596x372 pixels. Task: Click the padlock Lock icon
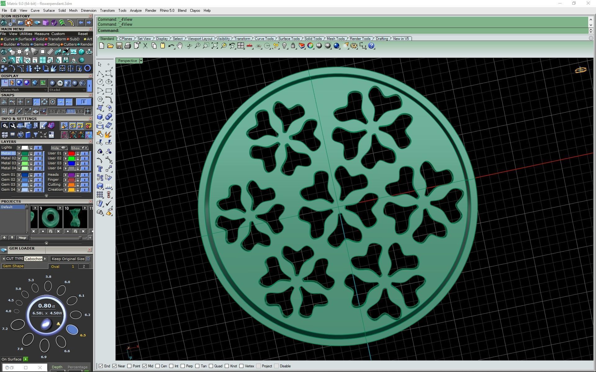tap(293, 46)
